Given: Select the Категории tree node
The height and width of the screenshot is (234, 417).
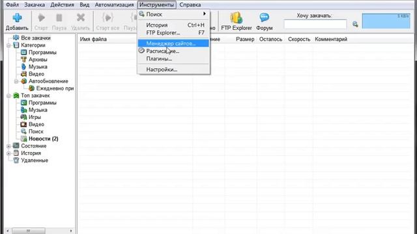Looking at the screenshot, I should point(33,45).
